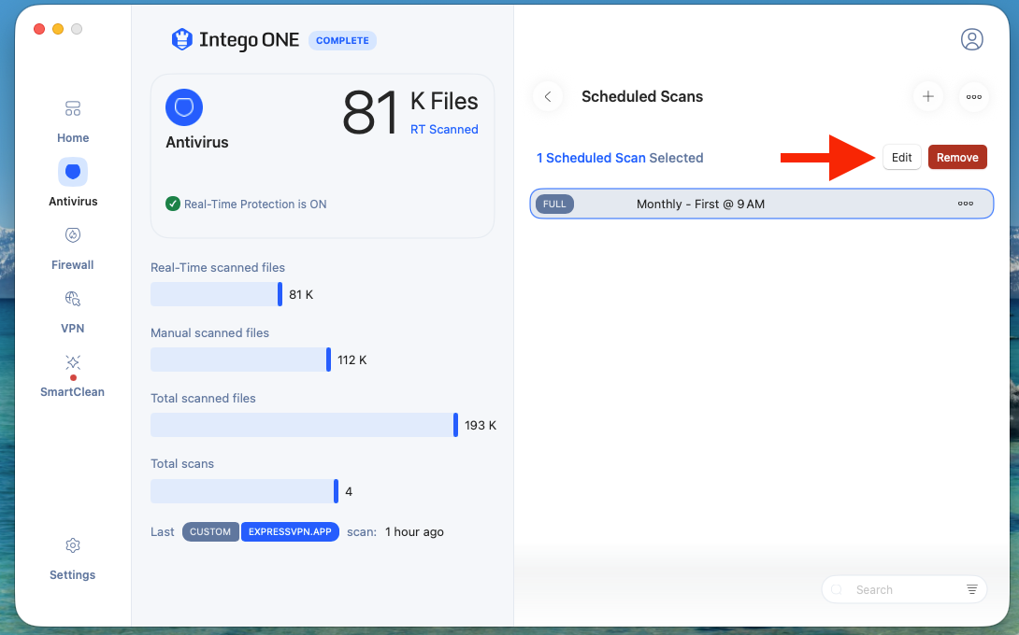Click the 193 K total value
1019x635 pixels.
tap(481, 425)
